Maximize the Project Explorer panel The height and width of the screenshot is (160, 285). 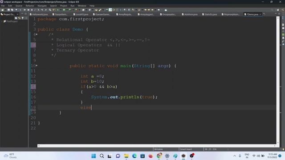click(x=26, y=14)
